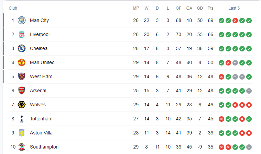Open the Tottenham team name link
The image size is (261, 154).
(x=41, y=119)
